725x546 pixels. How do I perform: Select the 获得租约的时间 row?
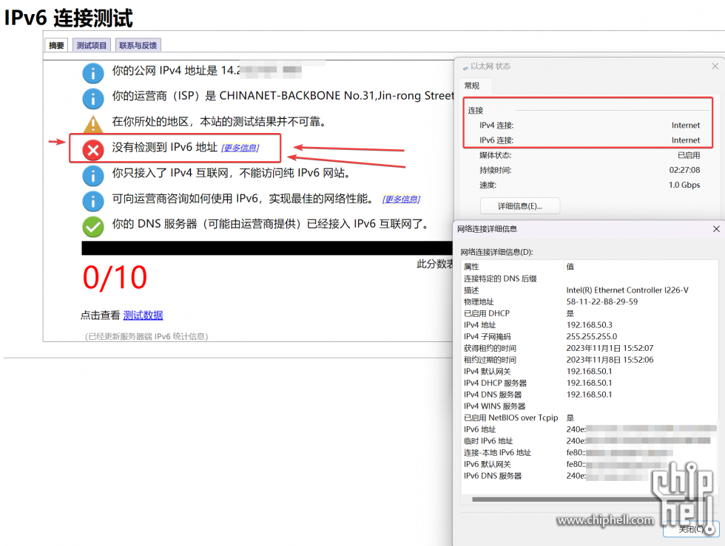pyautogui.click(x=590, y=348)
